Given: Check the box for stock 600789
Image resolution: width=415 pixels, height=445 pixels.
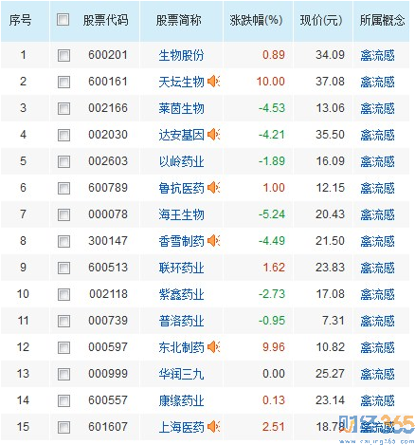Looking at the screenshot, I should tap(63, 188).
